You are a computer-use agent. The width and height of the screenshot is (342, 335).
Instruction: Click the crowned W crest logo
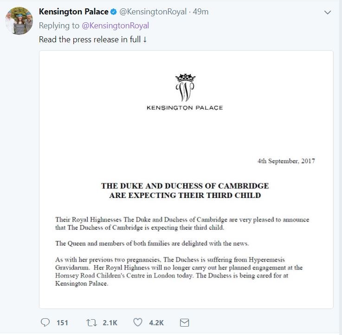[184, 86]
